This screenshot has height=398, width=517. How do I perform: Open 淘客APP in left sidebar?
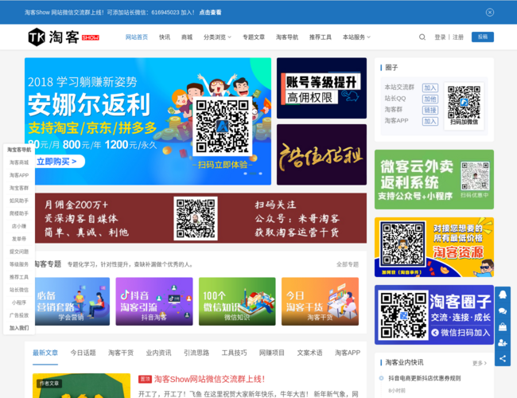click(19, 175)
